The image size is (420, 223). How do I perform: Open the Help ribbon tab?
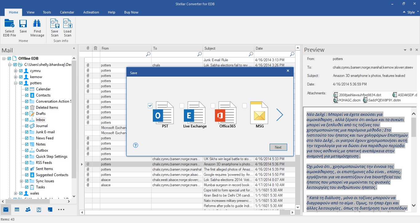click(x=112, y=12)
